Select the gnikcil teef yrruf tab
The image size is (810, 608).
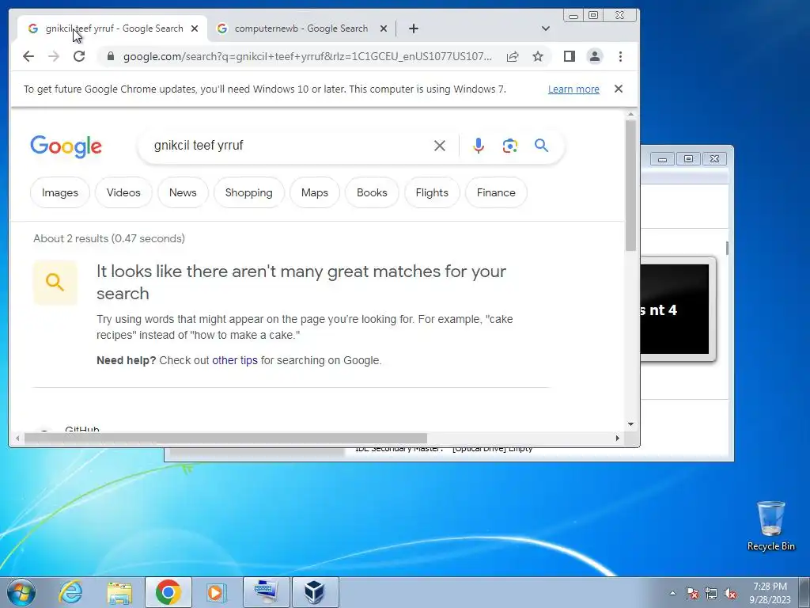112,28
